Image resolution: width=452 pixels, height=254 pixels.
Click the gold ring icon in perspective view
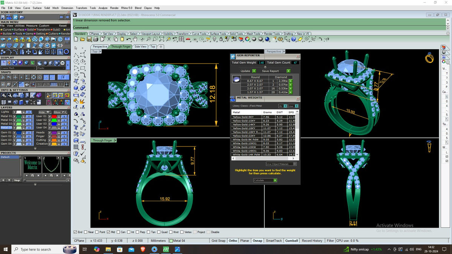[x=429, y=58]
